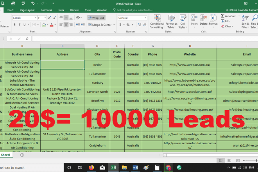This screenshot has height=172, width=258.
Task: Align text to the left
Action: tap(61, 25)
